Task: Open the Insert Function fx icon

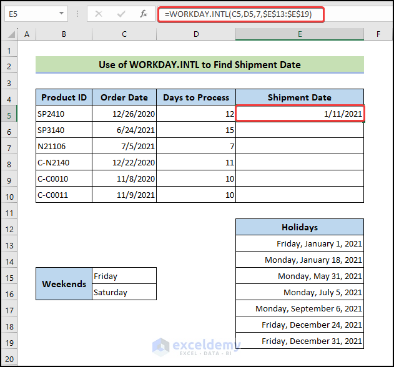Action: tap(143, 14)
